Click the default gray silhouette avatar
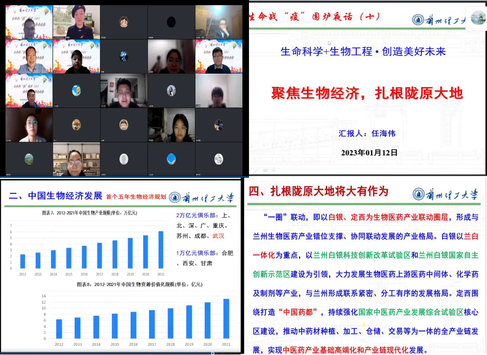The image size is (487, 355). point(124,159)
